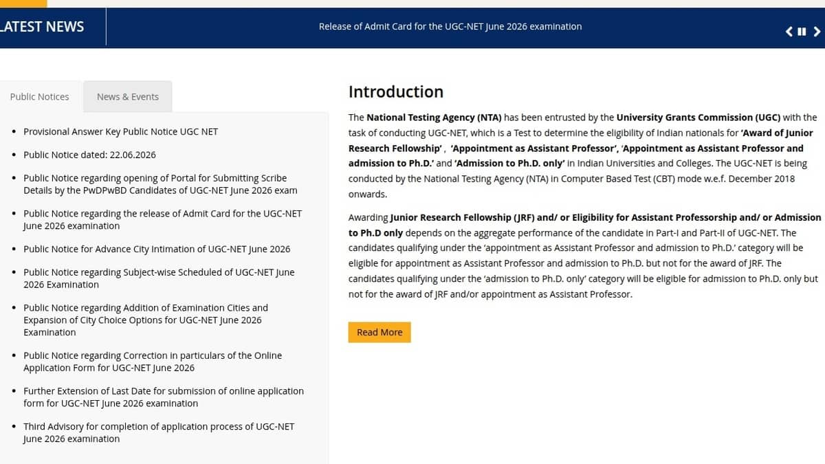Click the Introduction heading
This screenshot has width=825, height=464.
point(396,91)
